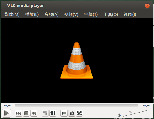Toggle shuffle random playback
Screen dimensions: 154x119
[79, 113]
